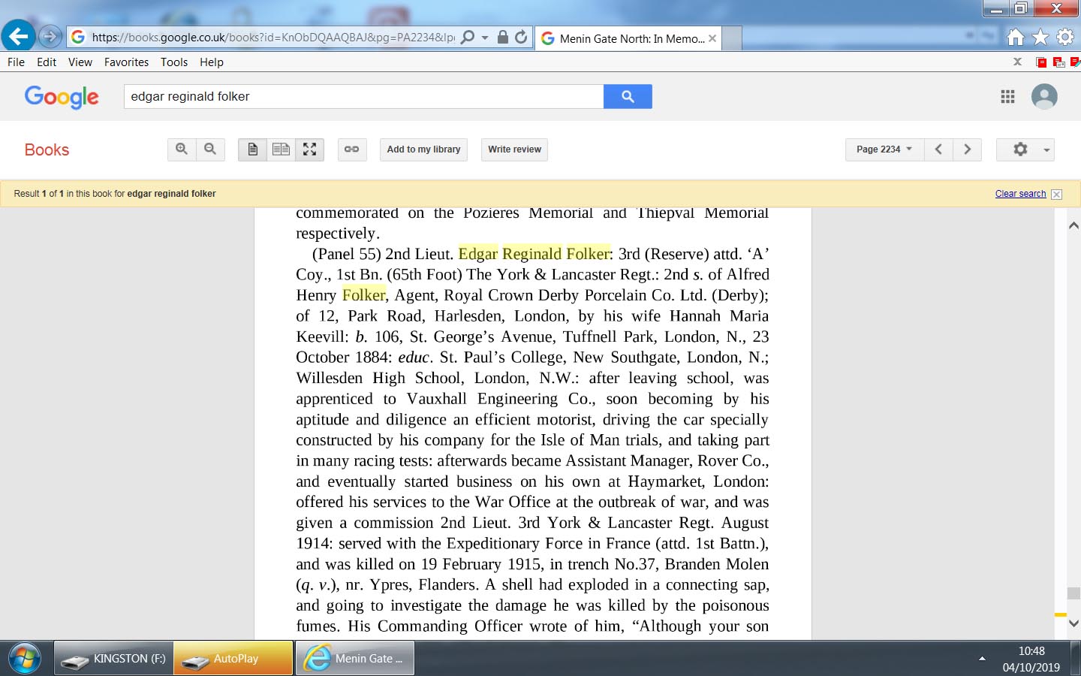The image size is (1081, 676).
Task: Go back with the browser Back arrow
Action: [x=18, y=36]
